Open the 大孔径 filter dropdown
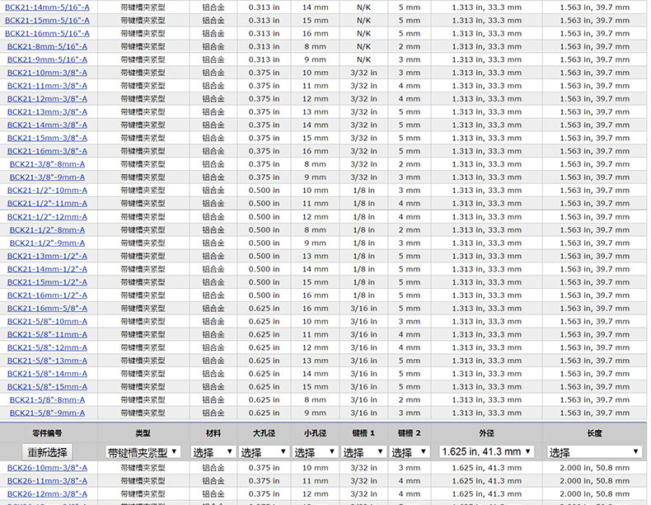 pyautogui.click(x=264, y=452)
